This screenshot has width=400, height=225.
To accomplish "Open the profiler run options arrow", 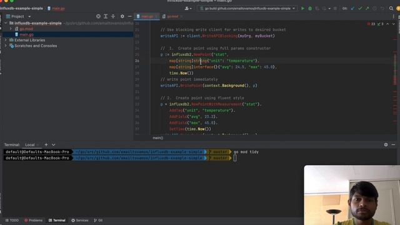I will 329,8.
